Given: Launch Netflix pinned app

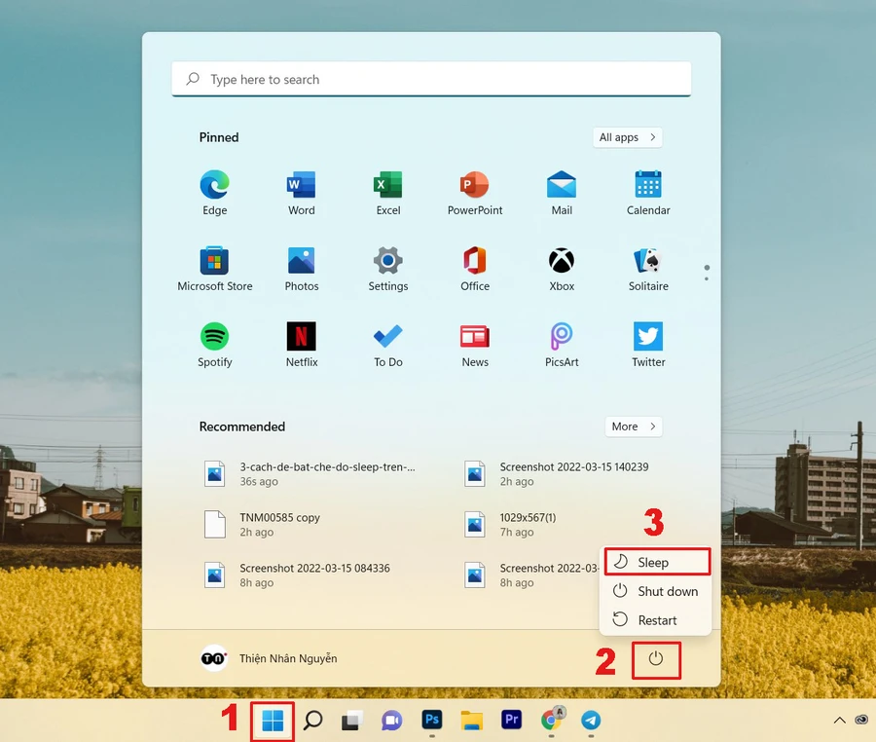Looking at the screenshot, I should coord(301,345).
